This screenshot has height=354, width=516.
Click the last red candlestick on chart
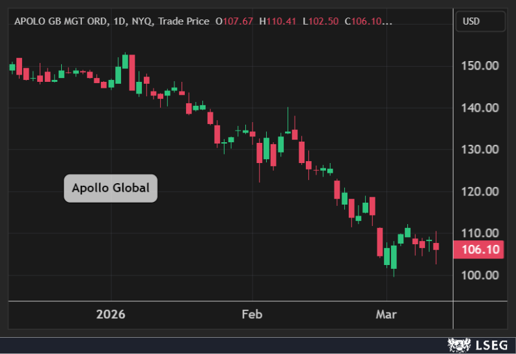coord(436,247)
